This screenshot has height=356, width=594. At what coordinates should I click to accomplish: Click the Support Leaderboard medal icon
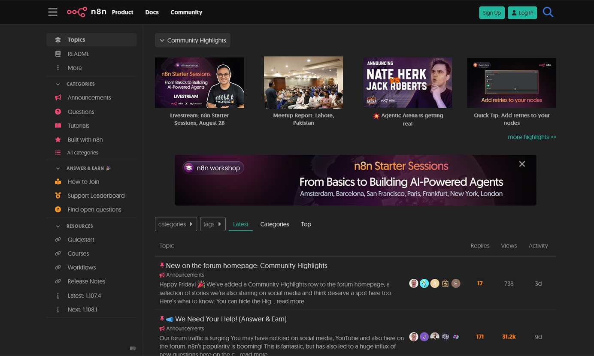coord(58,196)
